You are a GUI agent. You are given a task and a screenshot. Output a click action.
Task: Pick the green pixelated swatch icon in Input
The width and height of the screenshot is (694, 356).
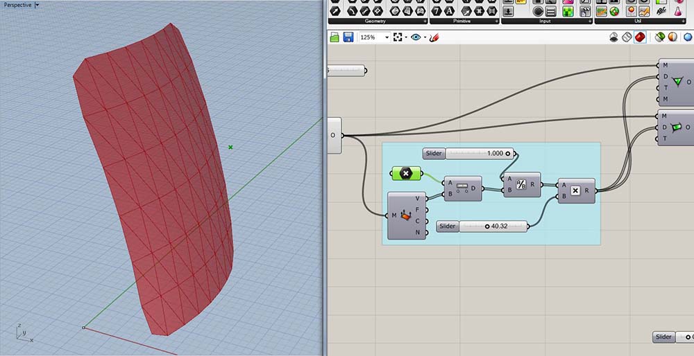point(568,11)
